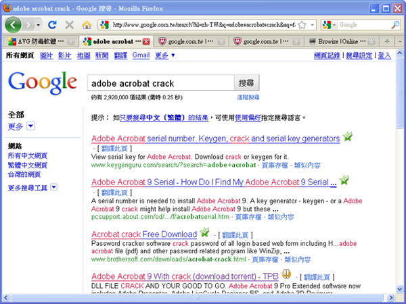Focus the Firefox Google search box
Viewport: 406px width, 304px height.
tap(364, 25)
